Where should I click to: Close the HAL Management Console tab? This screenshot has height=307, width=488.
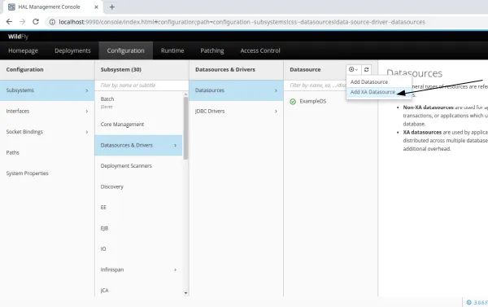tap(96, 7)
